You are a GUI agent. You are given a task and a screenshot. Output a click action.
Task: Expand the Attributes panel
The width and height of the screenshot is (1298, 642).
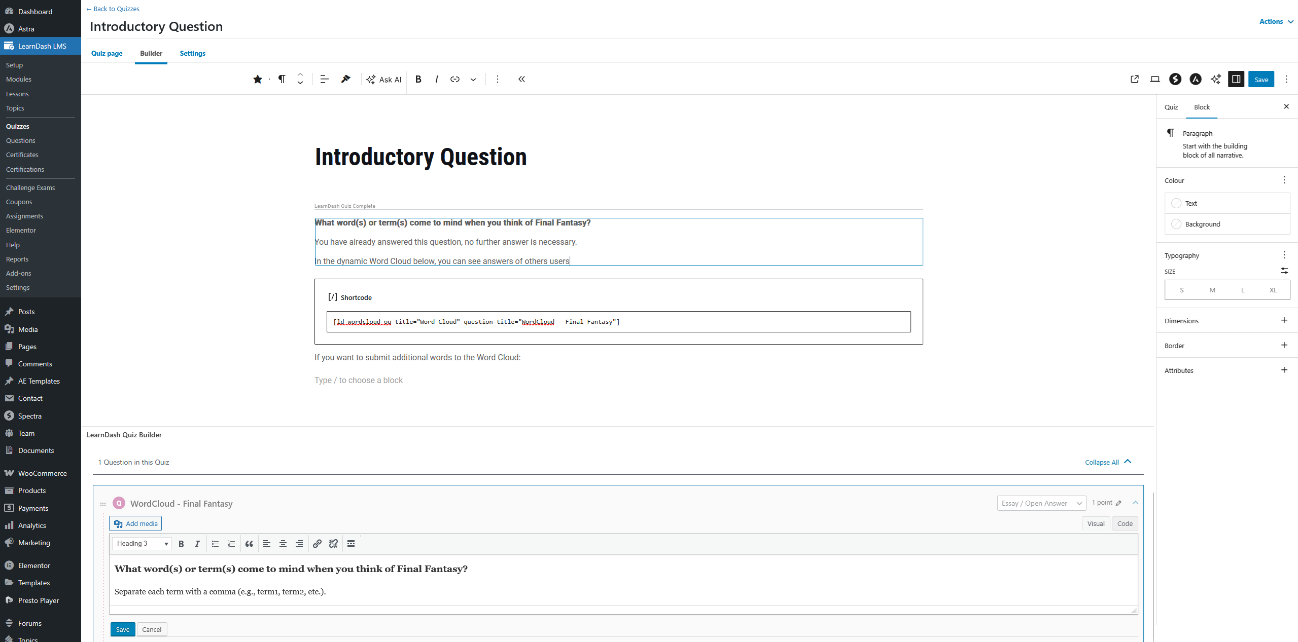[1227, 370]
